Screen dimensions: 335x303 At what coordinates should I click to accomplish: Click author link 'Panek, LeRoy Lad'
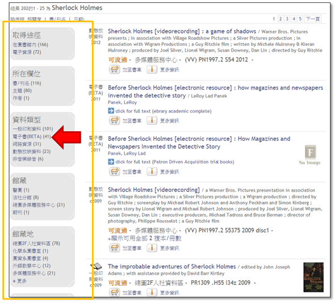point(127,153)
